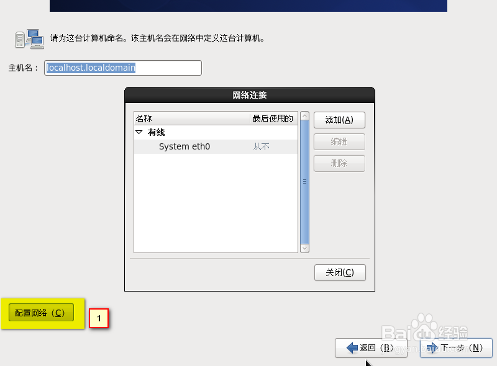Collapse the 有线 wired connections group
This screenshot has height=366, width=497.
point(139,132)
